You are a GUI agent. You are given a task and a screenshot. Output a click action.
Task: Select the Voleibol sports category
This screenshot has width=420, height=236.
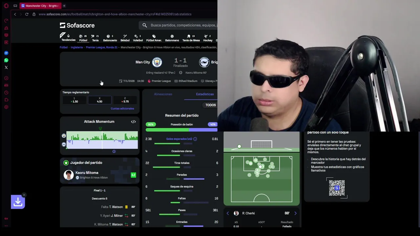pyautogui.click(x=138, y=38)
